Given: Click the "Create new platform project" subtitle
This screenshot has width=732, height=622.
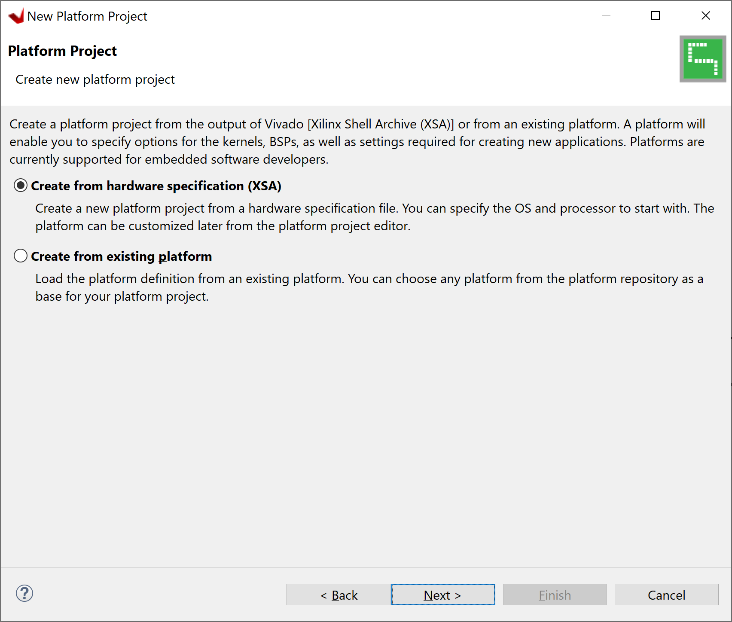Looking at the screenshot, I should [x=95, y=79].
